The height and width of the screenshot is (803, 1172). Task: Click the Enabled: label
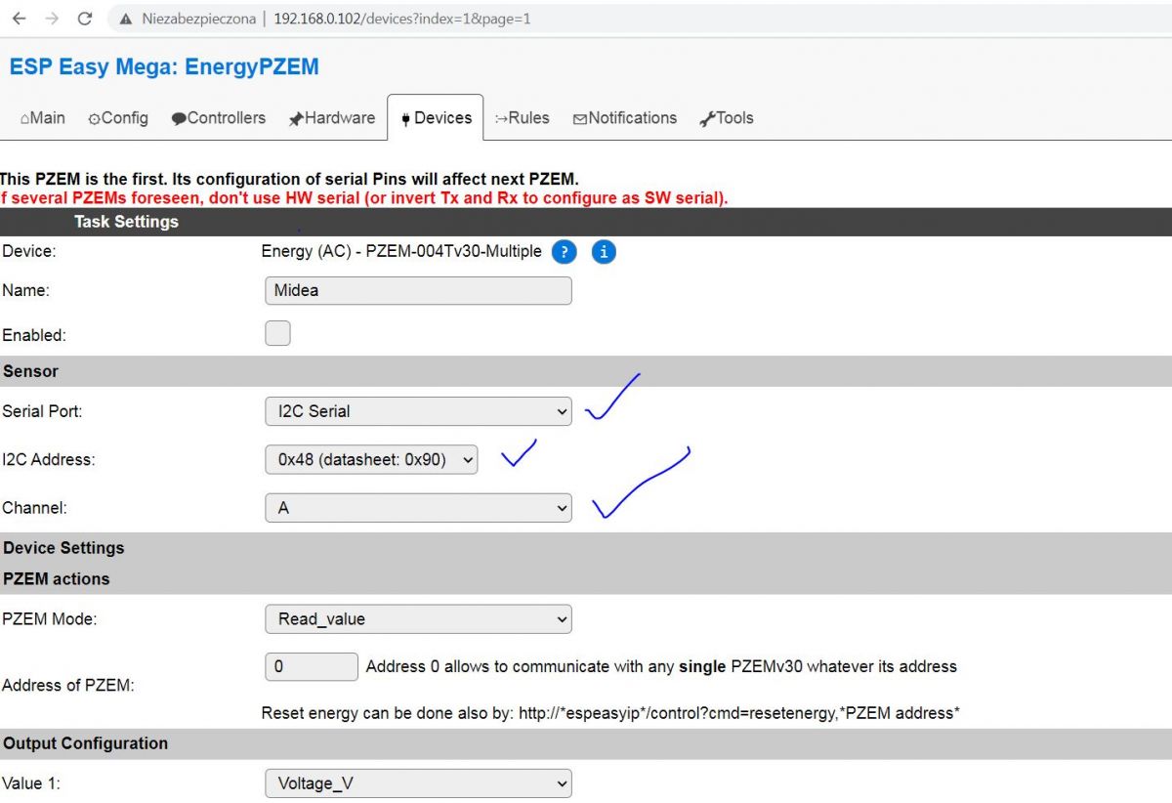click(x=34, y=335)
